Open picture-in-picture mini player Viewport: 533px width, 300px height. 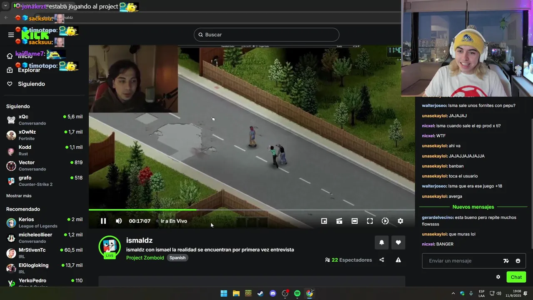[x=324, y=221]
